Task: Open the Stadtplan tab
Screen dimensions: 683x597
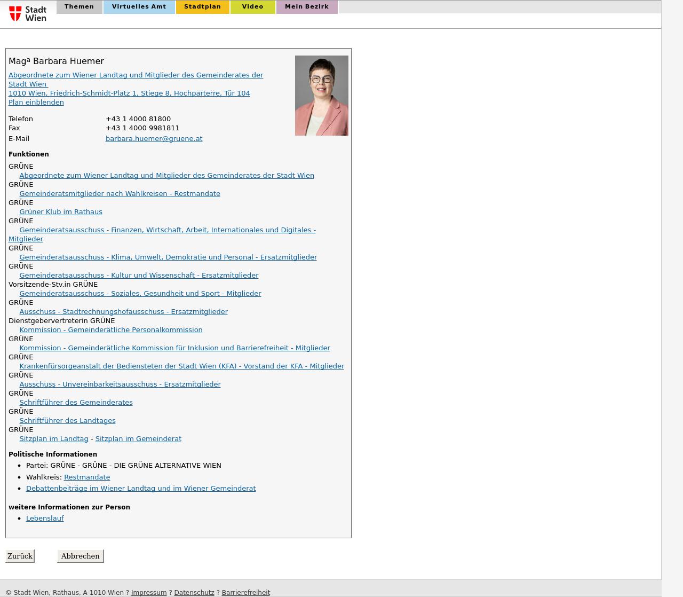Action: point(202,7)
